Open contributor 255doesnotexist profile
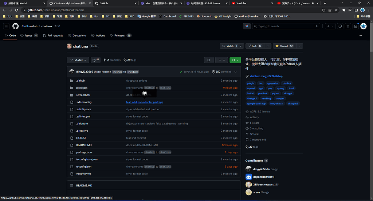This screenshot has height=201, width=373. point(263,185)
